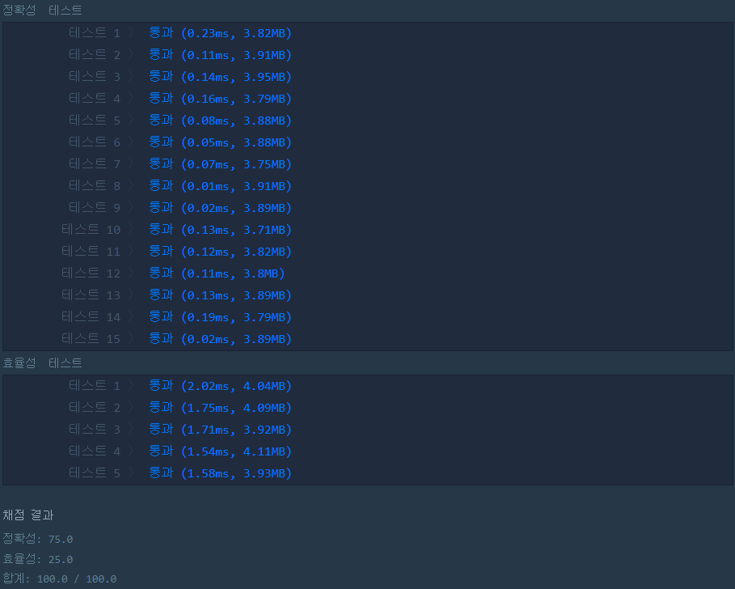This screenshot has height=589, width=735.
Task: Select the 합계: 100.0 / 100.0 total
Action: pos(60,578)
